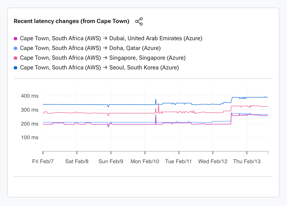The height and width of the screenshot is (206, 287).
Task: Toggle the Cape Town to Dubai series label
Action: 111,38
